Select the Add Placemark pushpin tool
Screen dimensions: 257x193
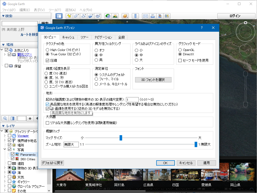click(69, 16)
